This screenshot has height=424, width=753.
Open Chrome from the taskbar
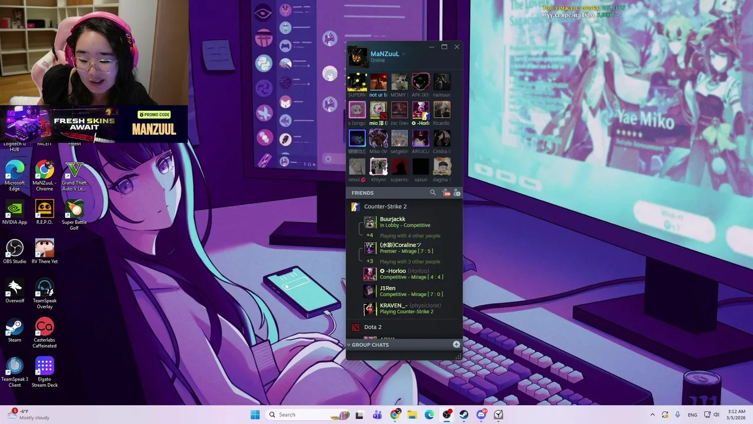click(395, 415)
